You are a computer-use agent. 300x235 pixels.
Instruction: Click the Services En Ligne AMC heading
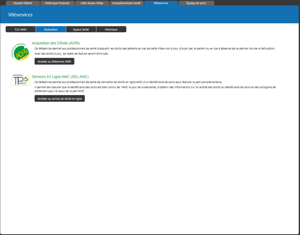[60, 76]
